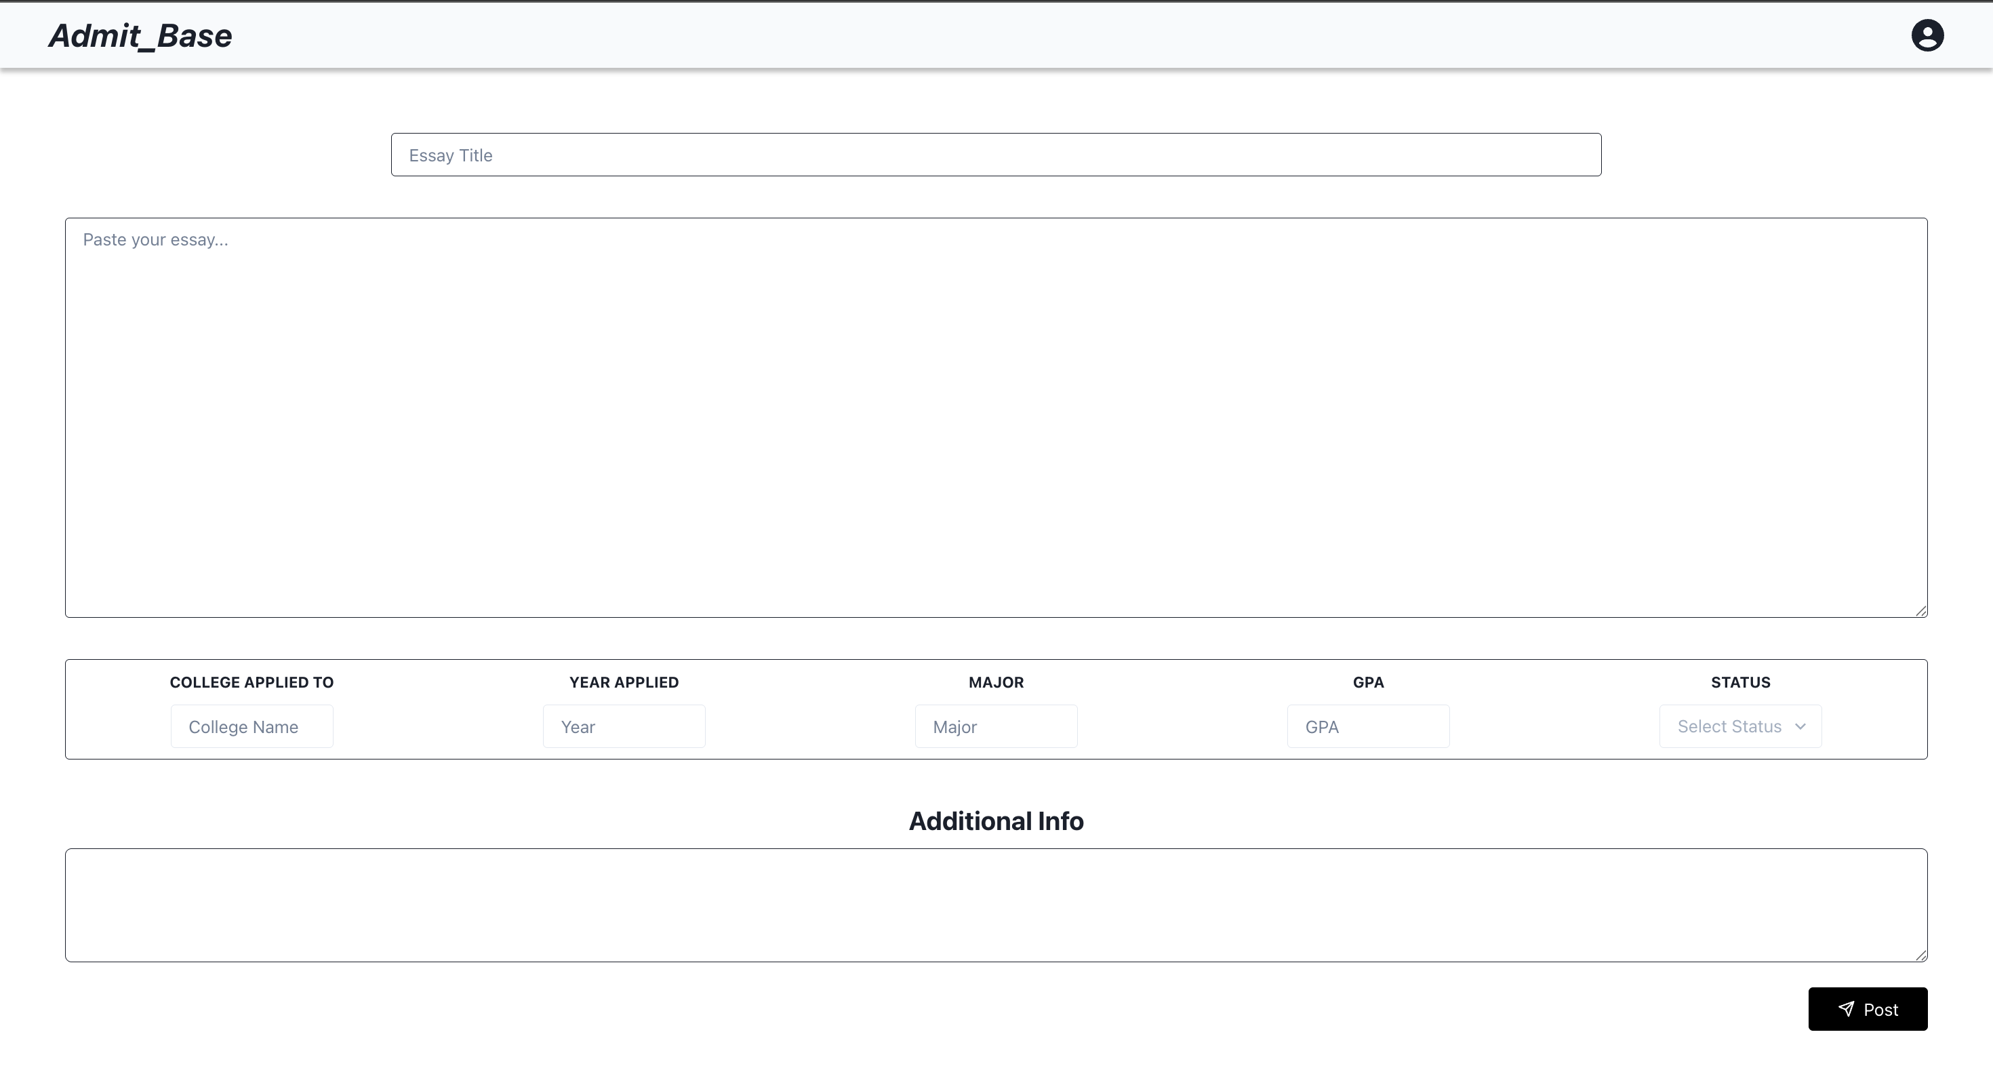Click into the Paste your essay textarea
The width and height of the screenshot is (1993, 1085).
pos(996,418)
